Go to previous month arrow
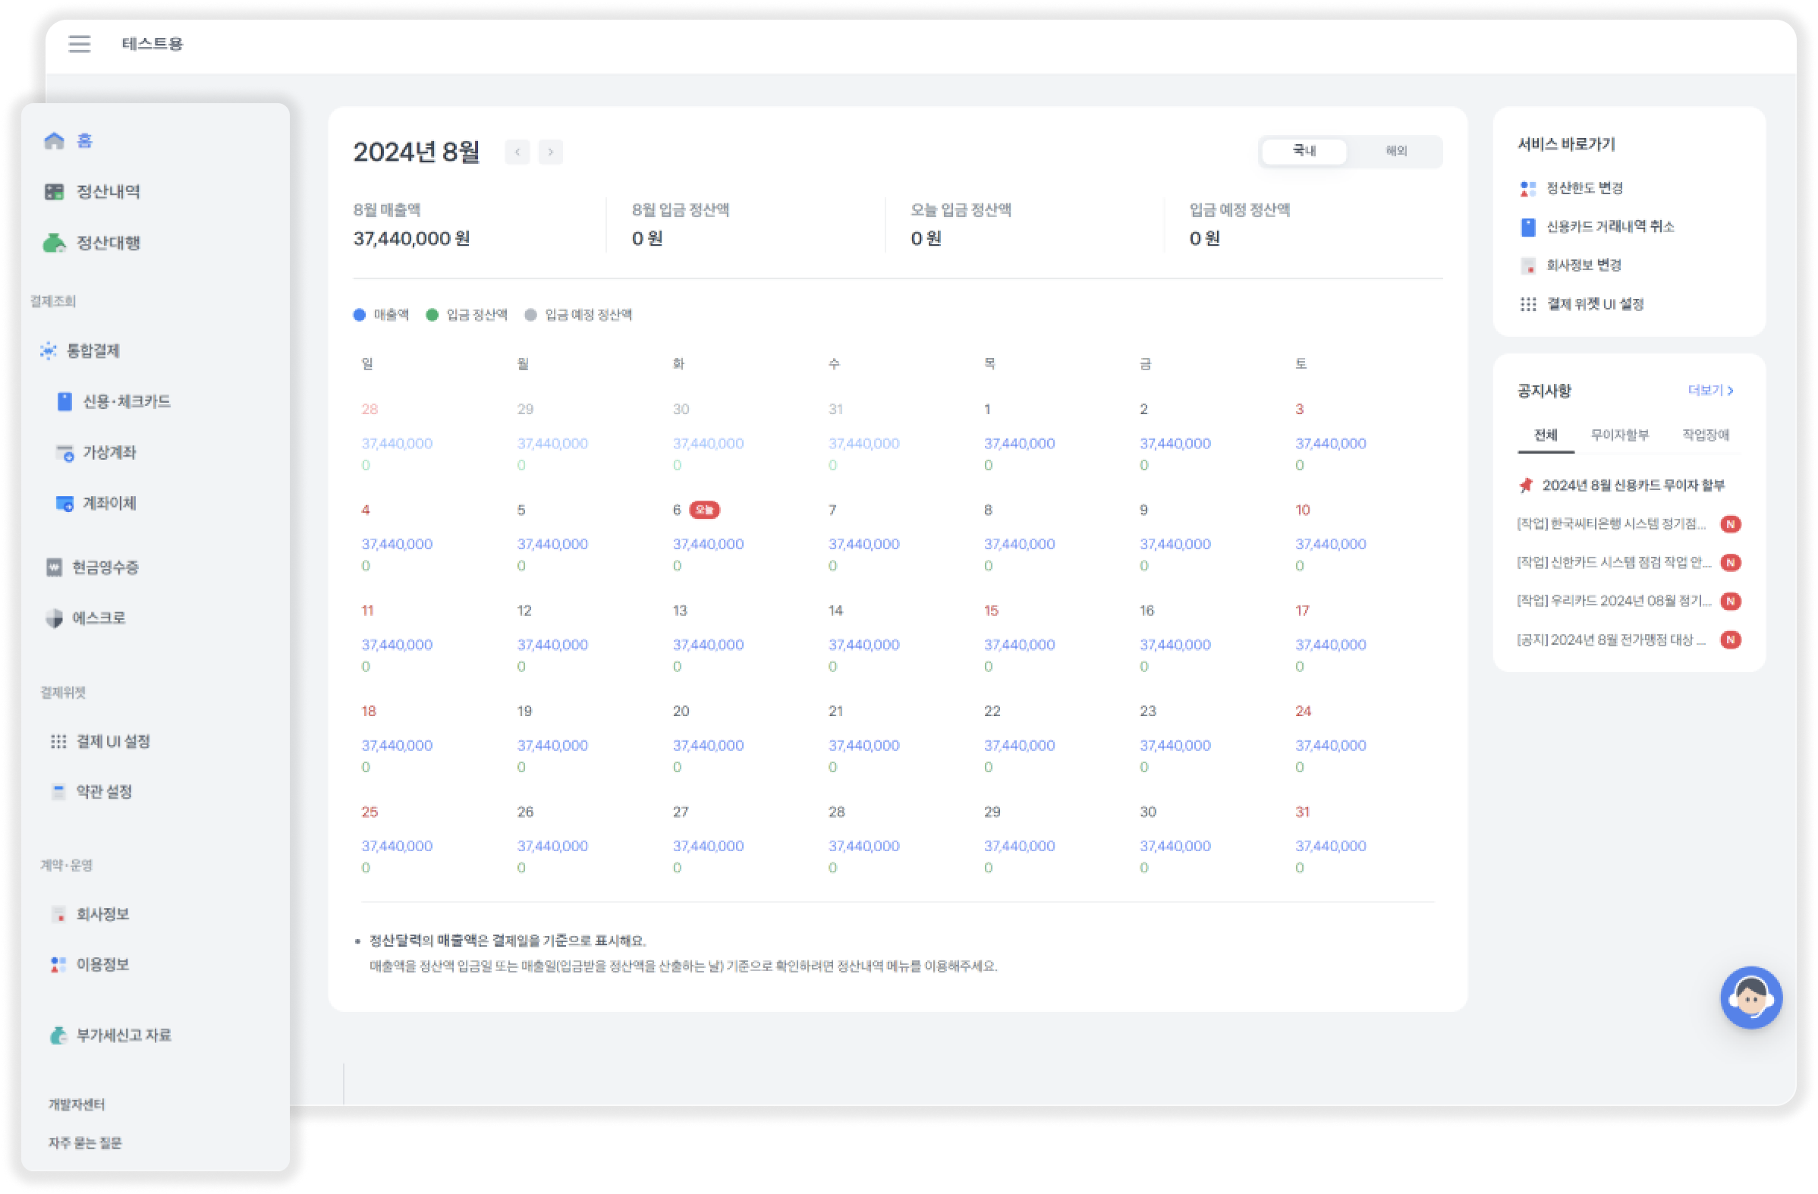Viewport: 1818px width, 1194px height. point(517,152)
